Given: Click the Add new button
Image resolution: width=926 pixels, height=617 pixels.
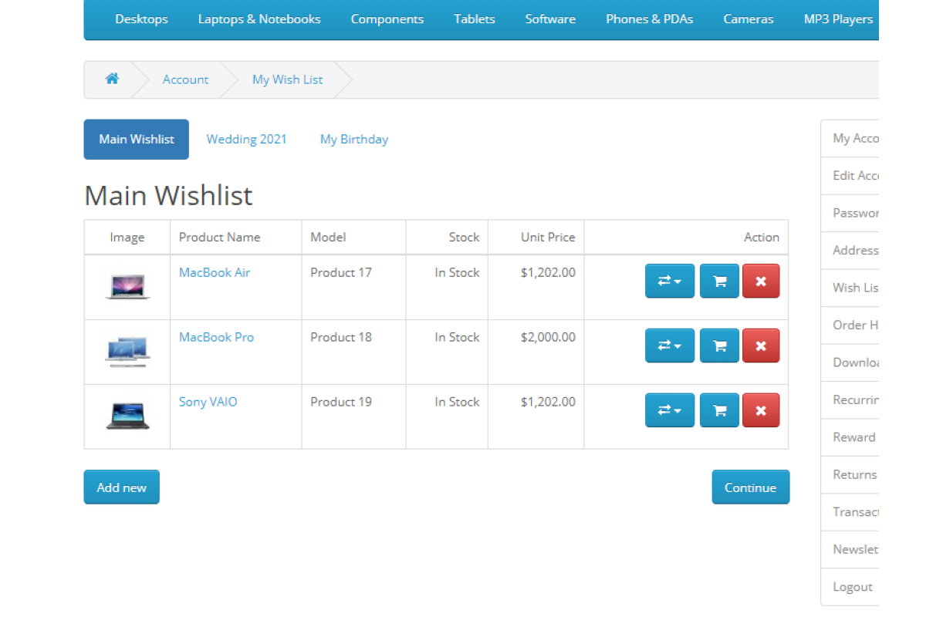Looking at the screenshot, I should 121,487.
